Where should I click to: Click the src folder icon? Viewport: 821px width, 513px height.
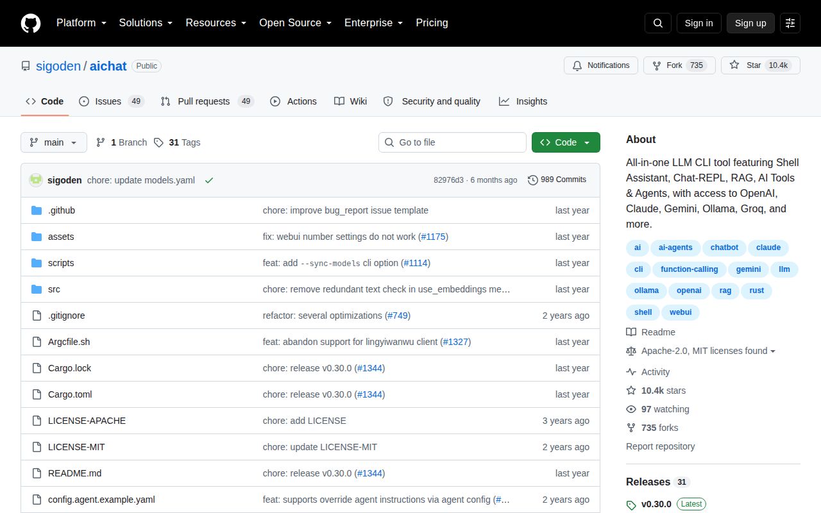(37, 289)
